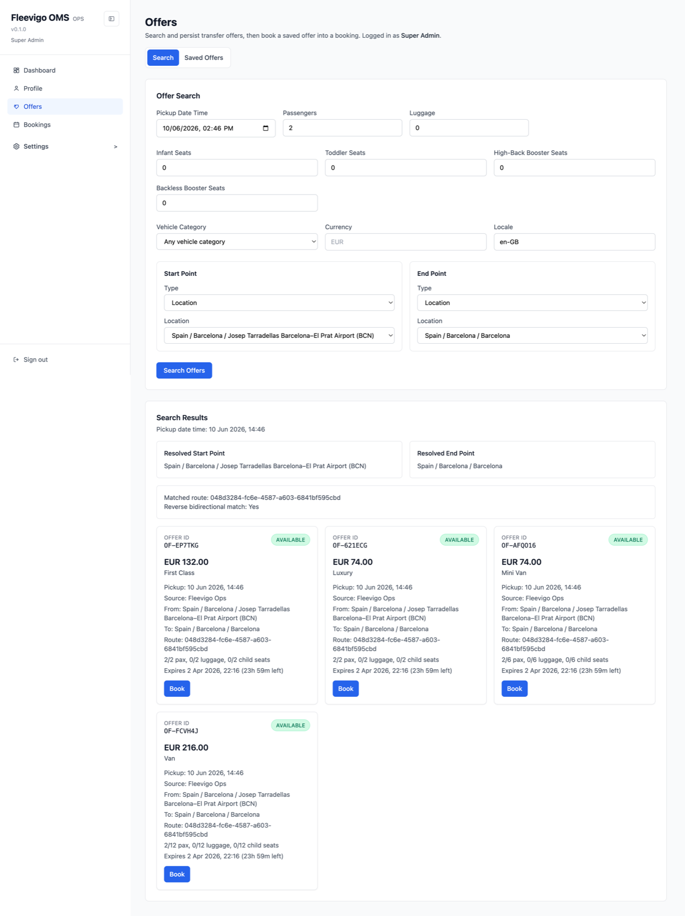Open Profile page from sidebar
The image size is (685, 916).
point(65,88)
